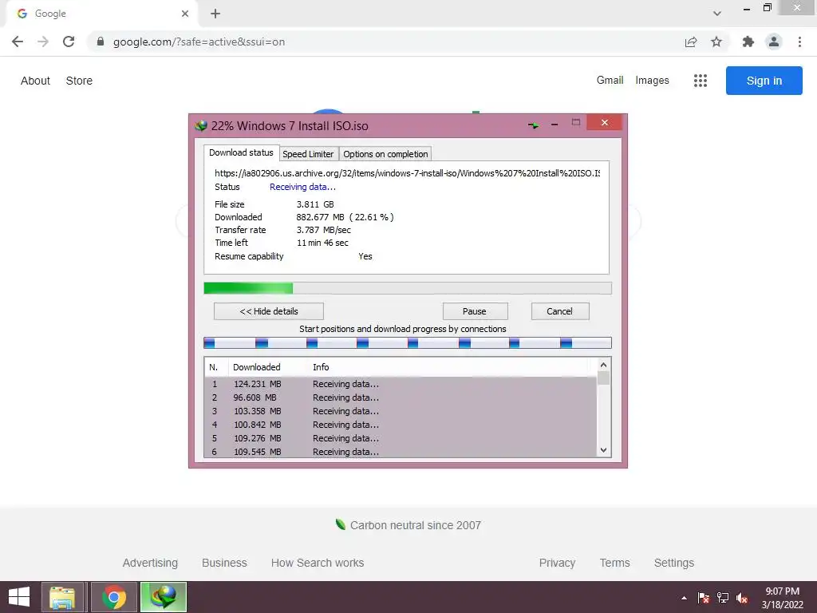Click the IDM green arrow title icon

tap(533, 125)
